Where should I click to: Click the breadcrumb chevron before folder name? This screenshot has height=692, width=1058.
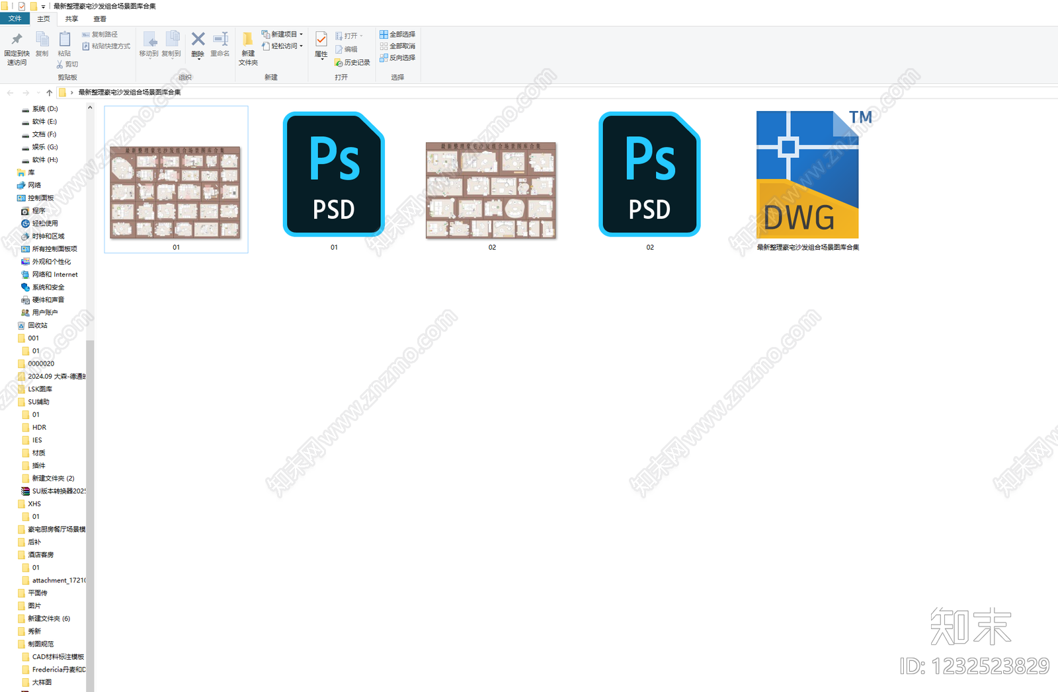(72, 93)
